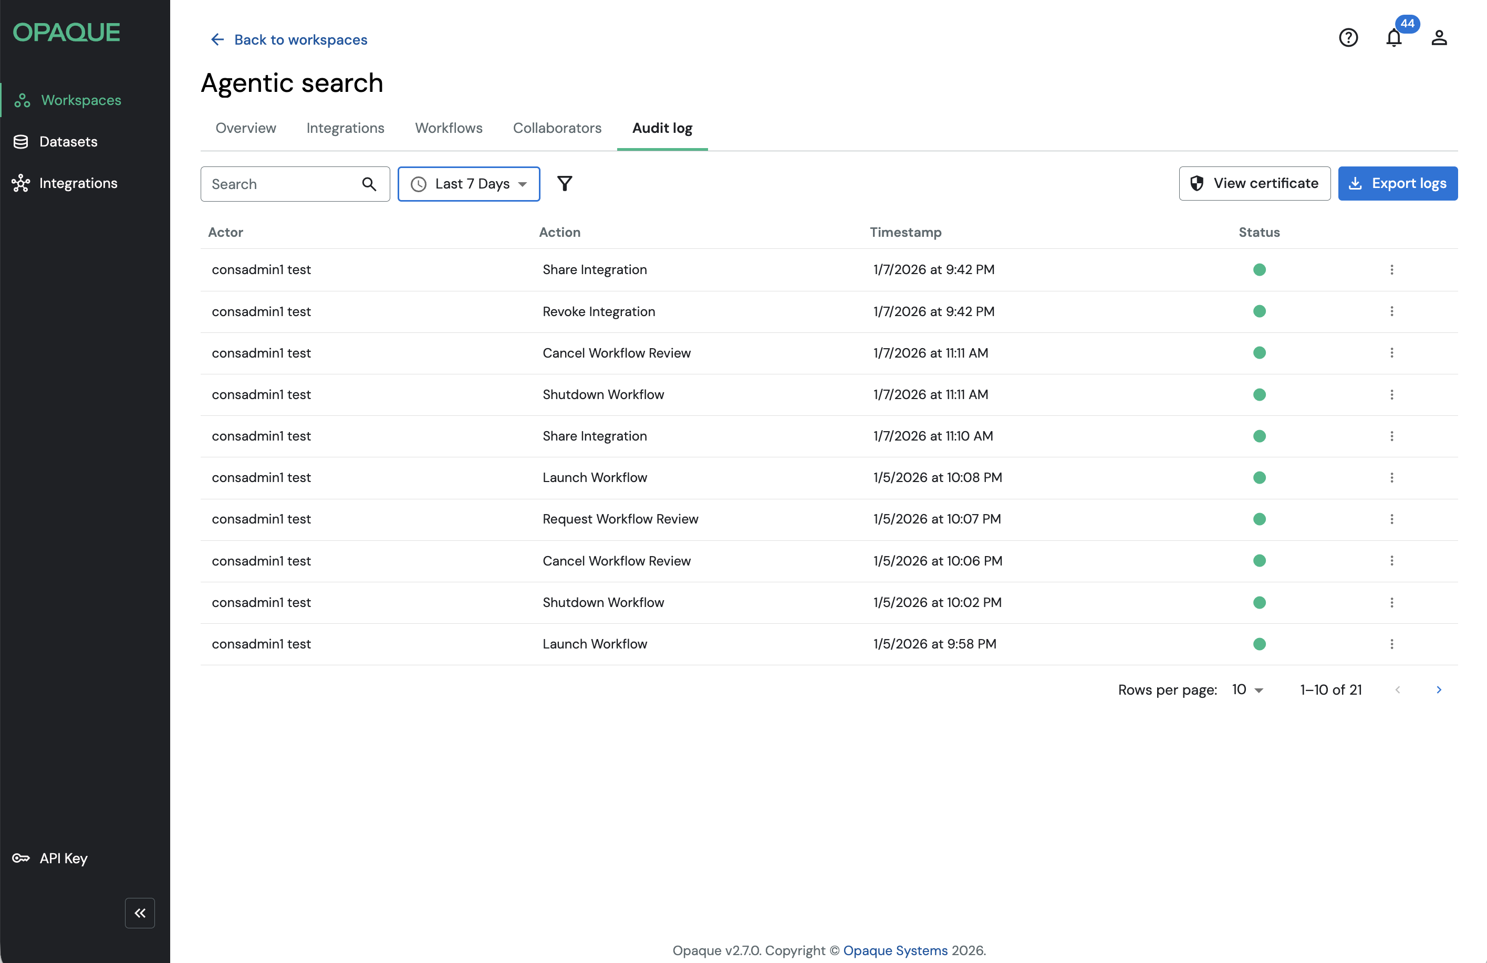This screenshot has height=963, width=1487.
Task: Open kebab menu for Request Workflow Review row
Action: coord(1391,519)
